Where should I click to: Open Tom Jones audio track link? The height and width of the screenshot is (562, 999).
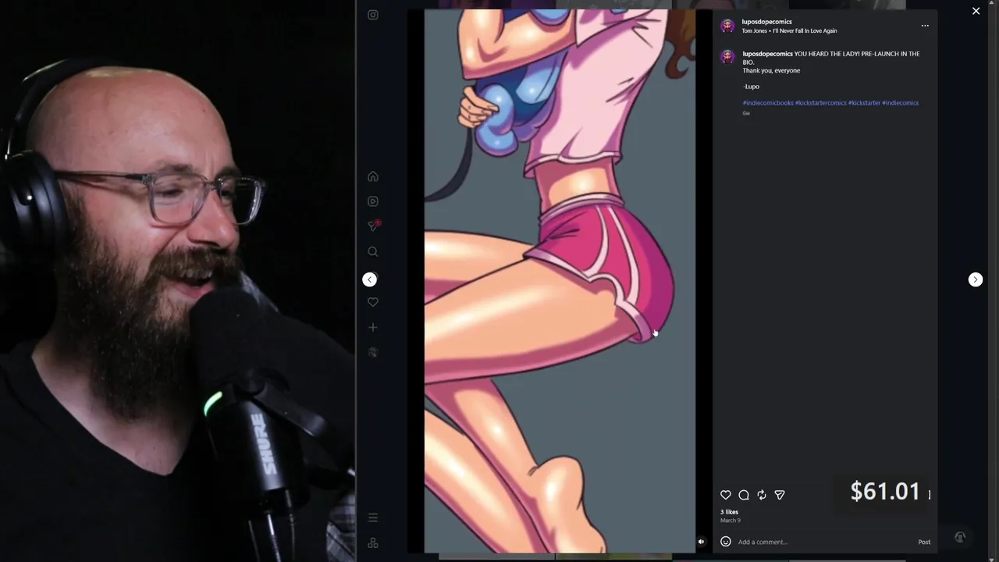tap(789, 31)
